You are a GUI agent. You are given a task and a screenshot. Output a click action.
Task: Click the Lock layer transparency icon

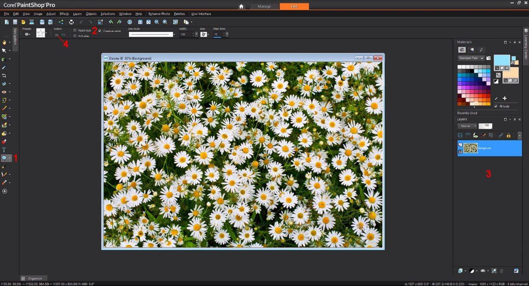[x=509, y=135]
